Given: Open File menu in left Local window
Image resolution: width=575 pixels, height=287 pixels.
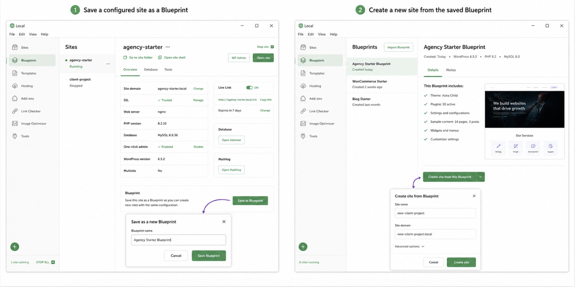Looking at the screenshot, I should click(x=12, y=34).
